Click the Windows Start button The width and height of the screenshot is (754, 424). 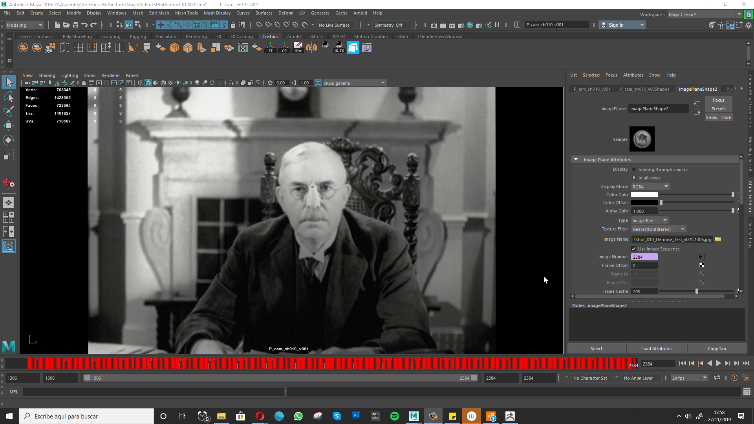pyautogui.click(x=9, y=416)
